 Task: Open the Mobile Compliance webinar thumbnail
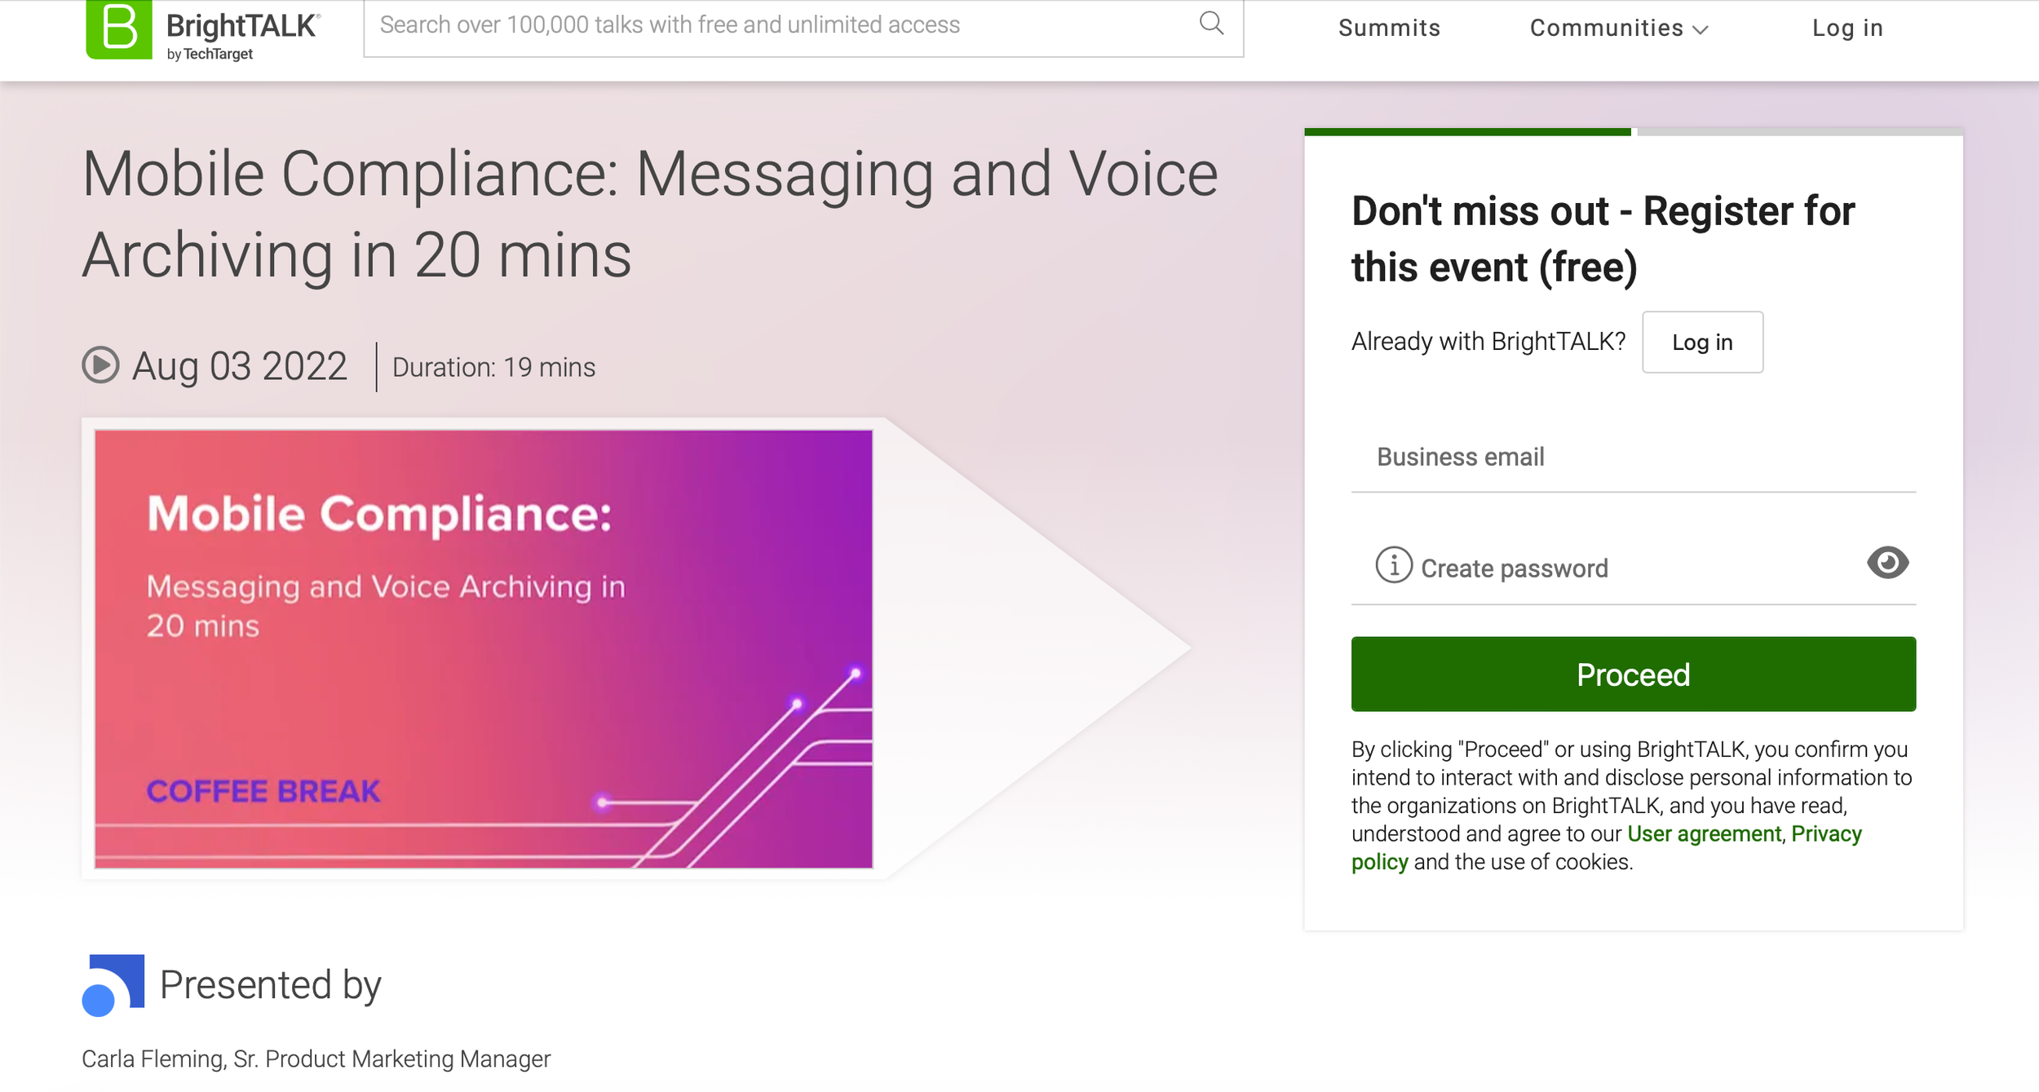pos(484,649)
